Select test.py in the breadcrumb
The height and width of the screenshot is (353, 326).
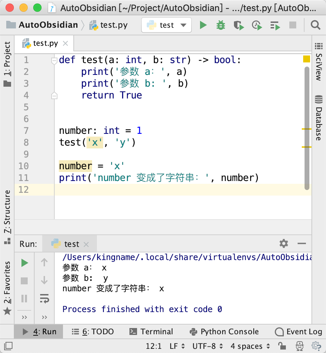(109, 25)
